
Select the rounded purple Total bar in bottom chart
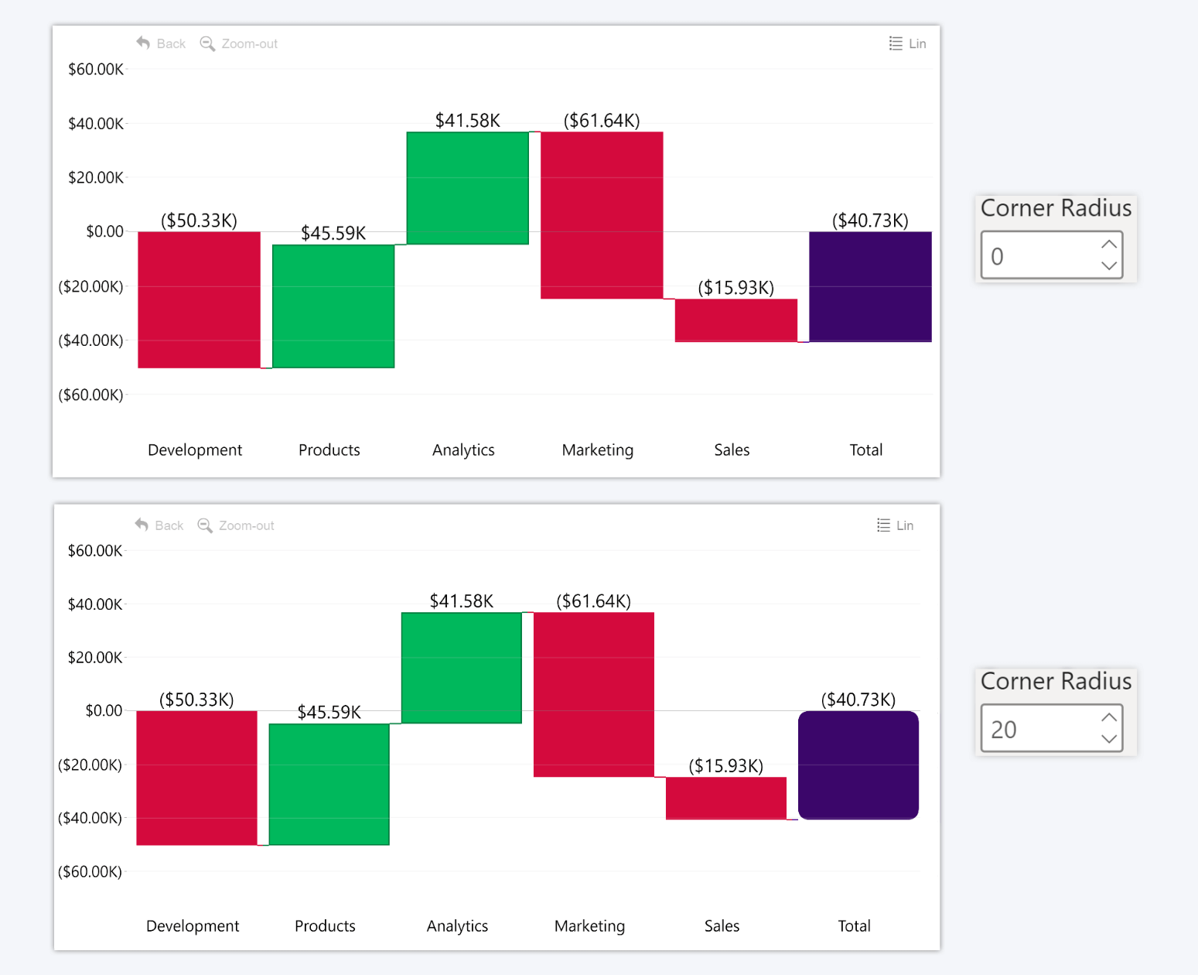point(858,765)
